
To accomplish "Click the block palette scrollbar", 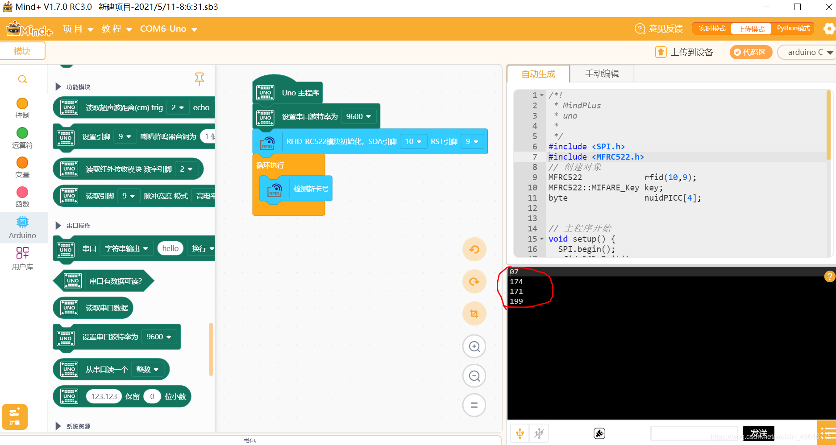I will point(211,349).
